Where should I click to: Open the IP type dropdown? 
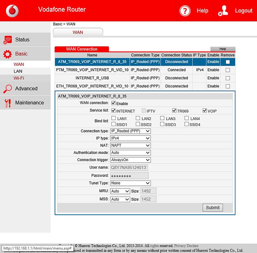click(x=131, y=138)
